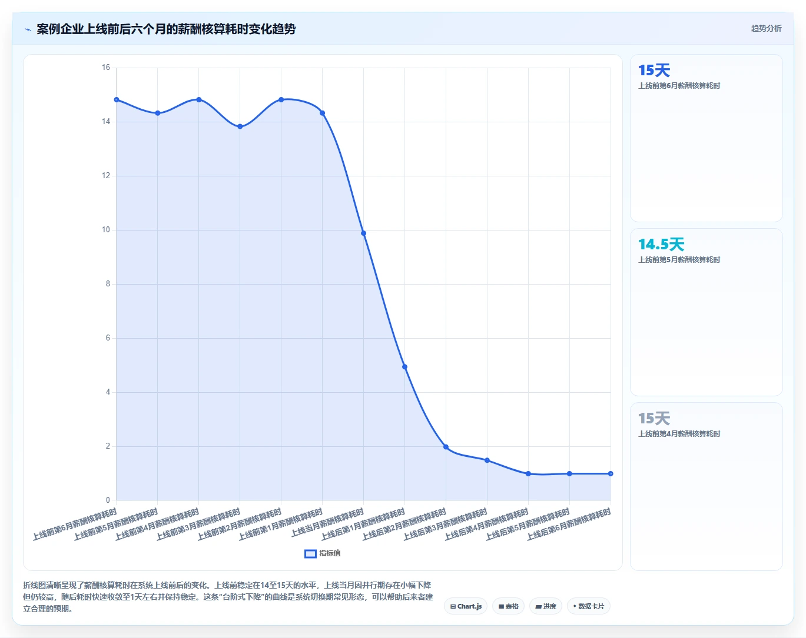Viewport: 806px width, 638px height.
Task: Click the data point for 上线后第4月
Action: point(529,474)
